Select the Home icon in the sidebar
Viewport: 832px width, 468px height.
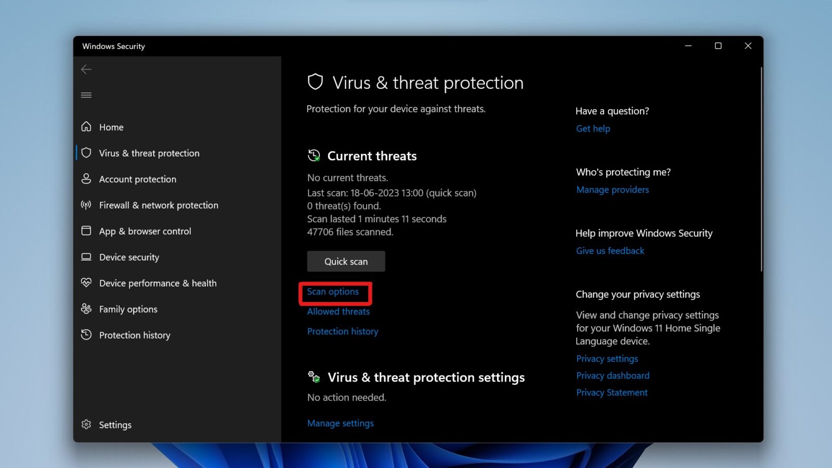87,127
